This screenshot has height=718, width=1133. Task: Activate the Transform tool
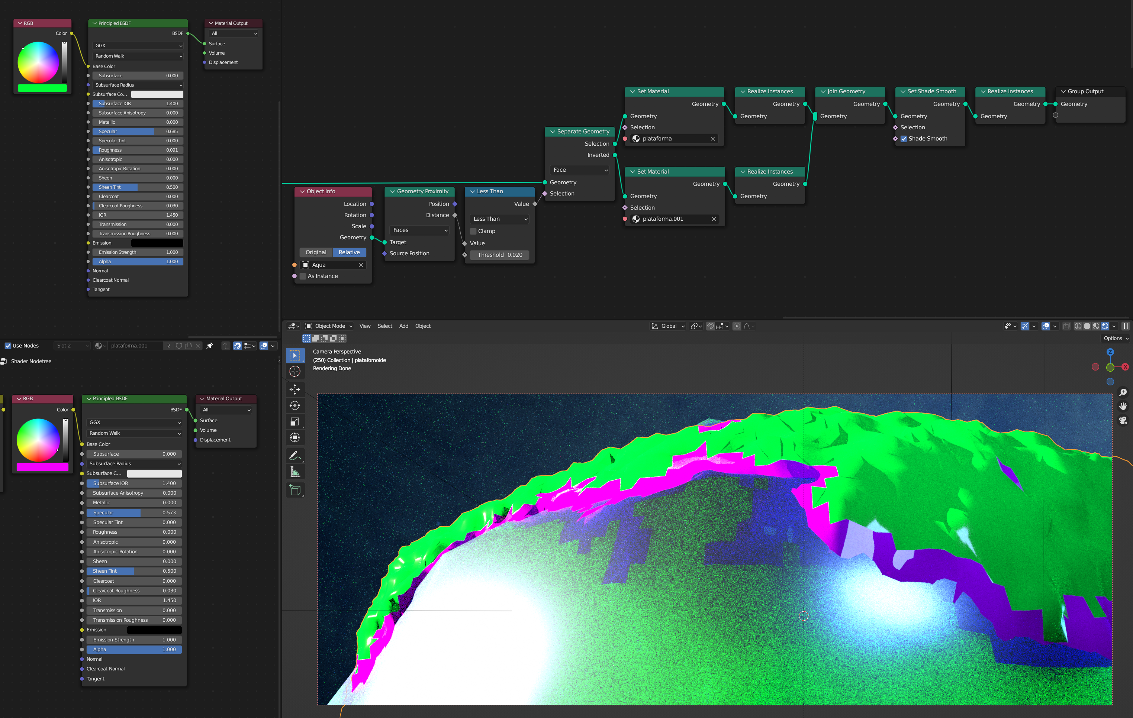tap(295, 438)
